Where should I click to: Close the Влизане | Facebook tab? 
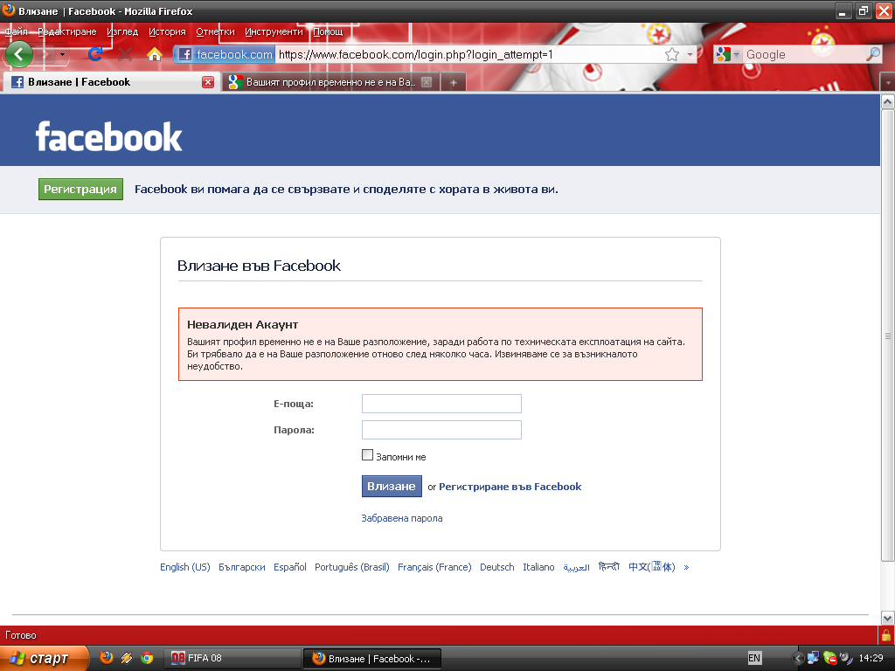pyautogui.click(x=208, y=82)
